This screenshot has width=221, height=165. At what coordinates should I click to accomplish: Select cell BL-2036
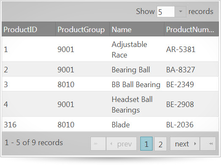tap(191, 124)
